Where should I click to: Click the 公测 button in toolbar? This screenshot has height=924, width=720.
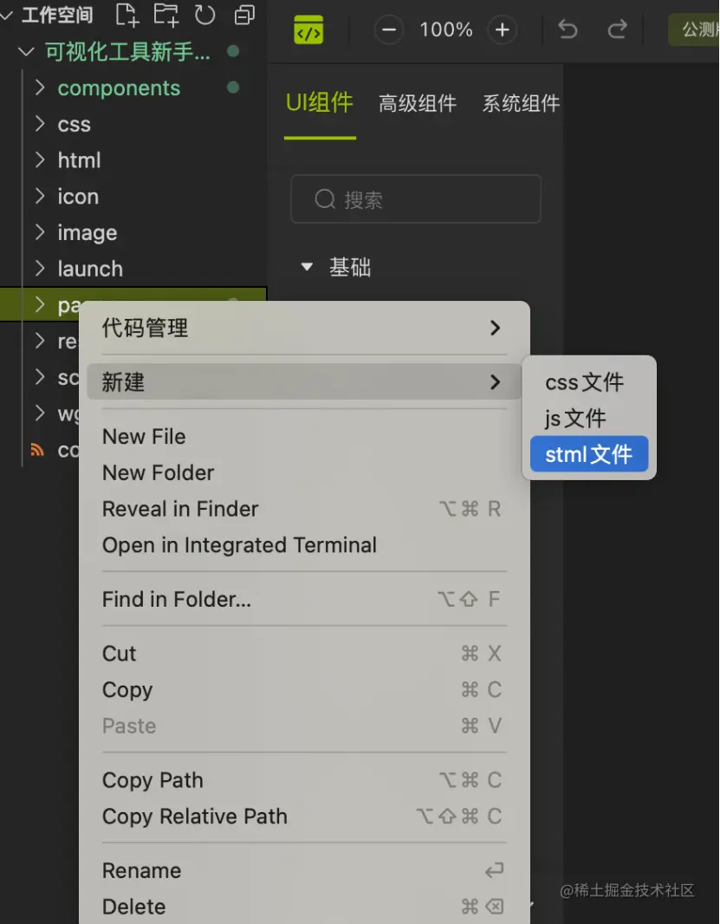(694, 29)
